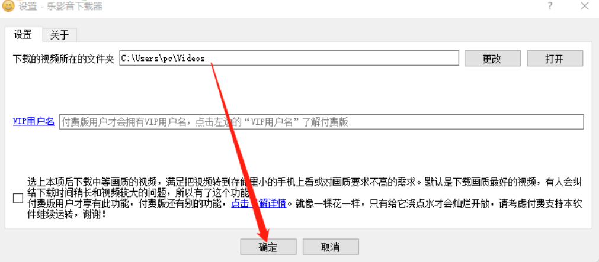Click the question mark help button
The height and width of the screenshot is (262, 599).
coord(550,6)
